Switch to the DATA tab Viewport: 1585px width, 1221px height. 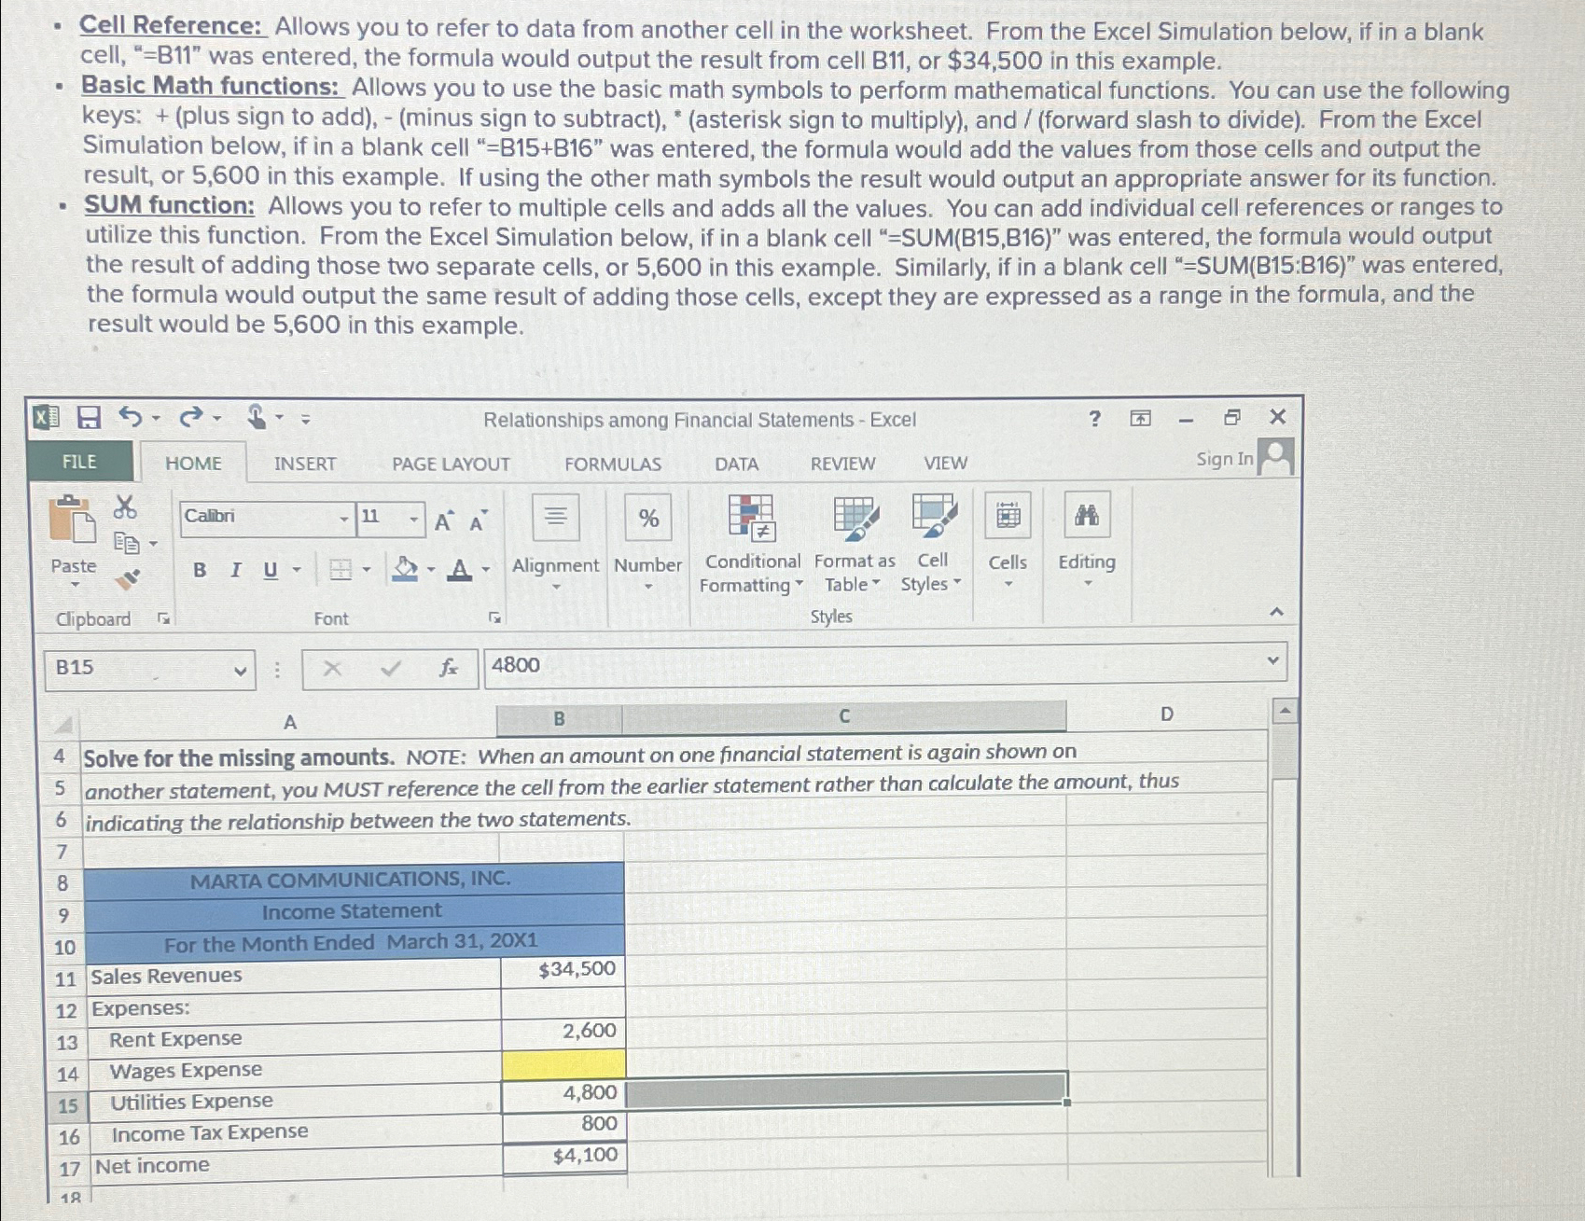point(737,464)
